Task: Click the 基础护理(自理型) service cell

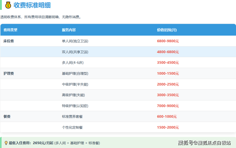Action: click(75, 73)
